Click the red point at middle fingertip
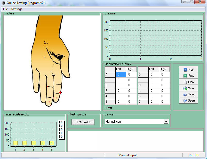The height and width of the screenshot is (159, 207). 51,106
